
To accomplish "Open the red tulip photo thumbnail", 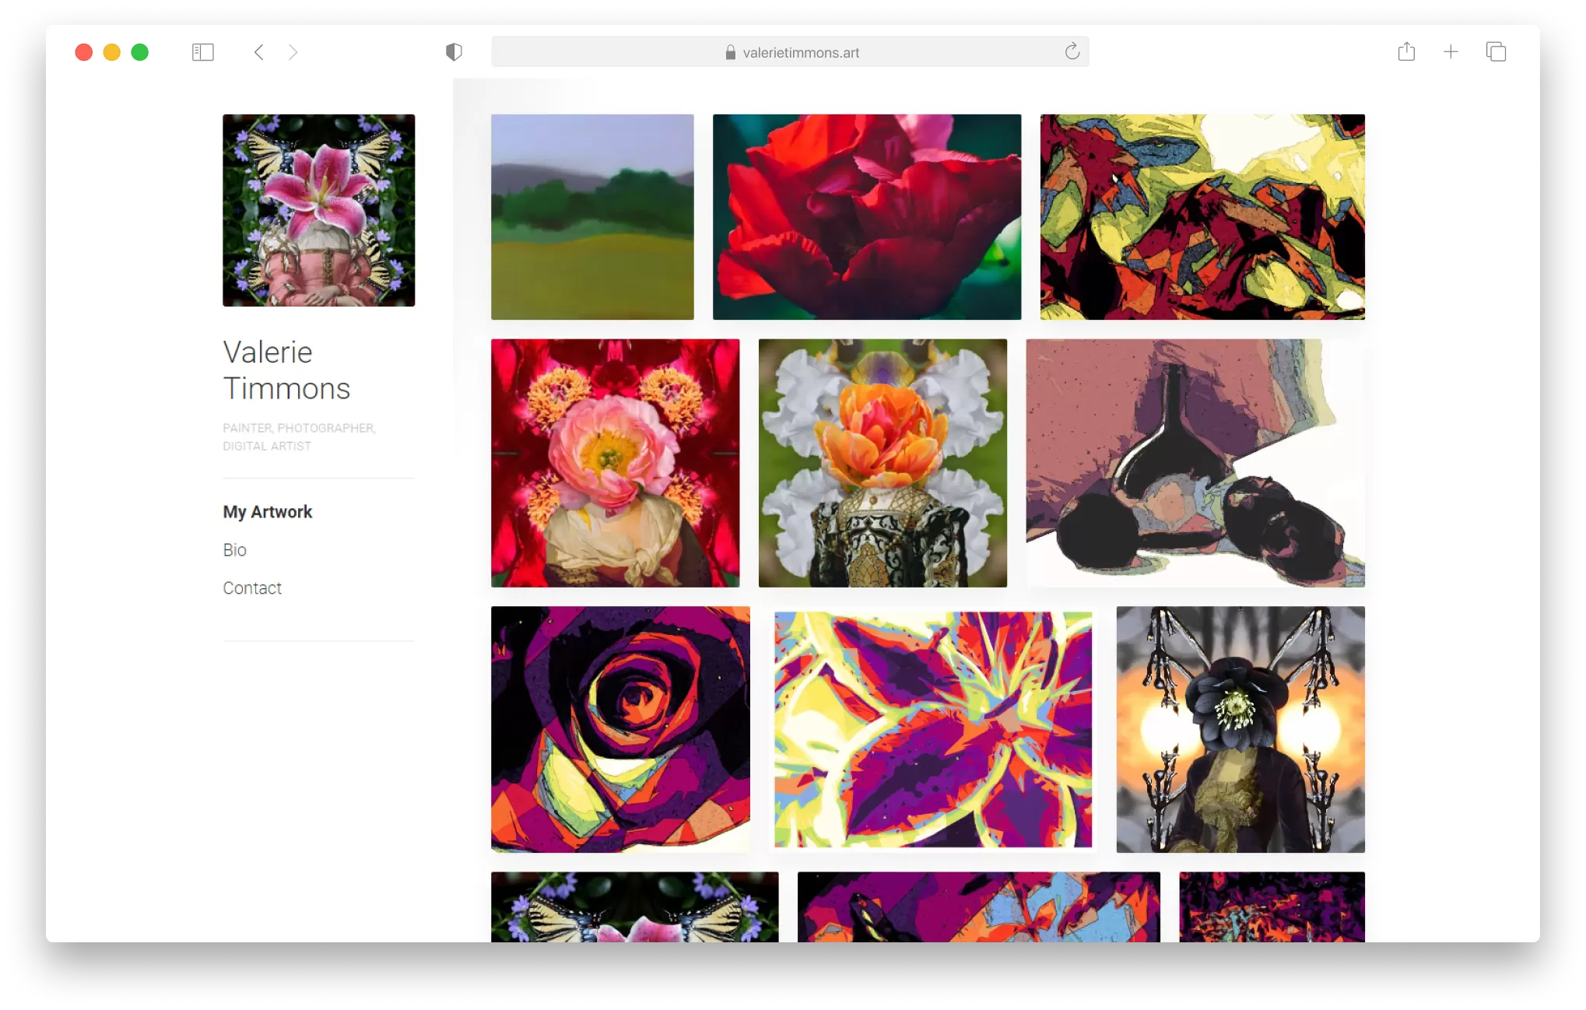I will 867,217.
